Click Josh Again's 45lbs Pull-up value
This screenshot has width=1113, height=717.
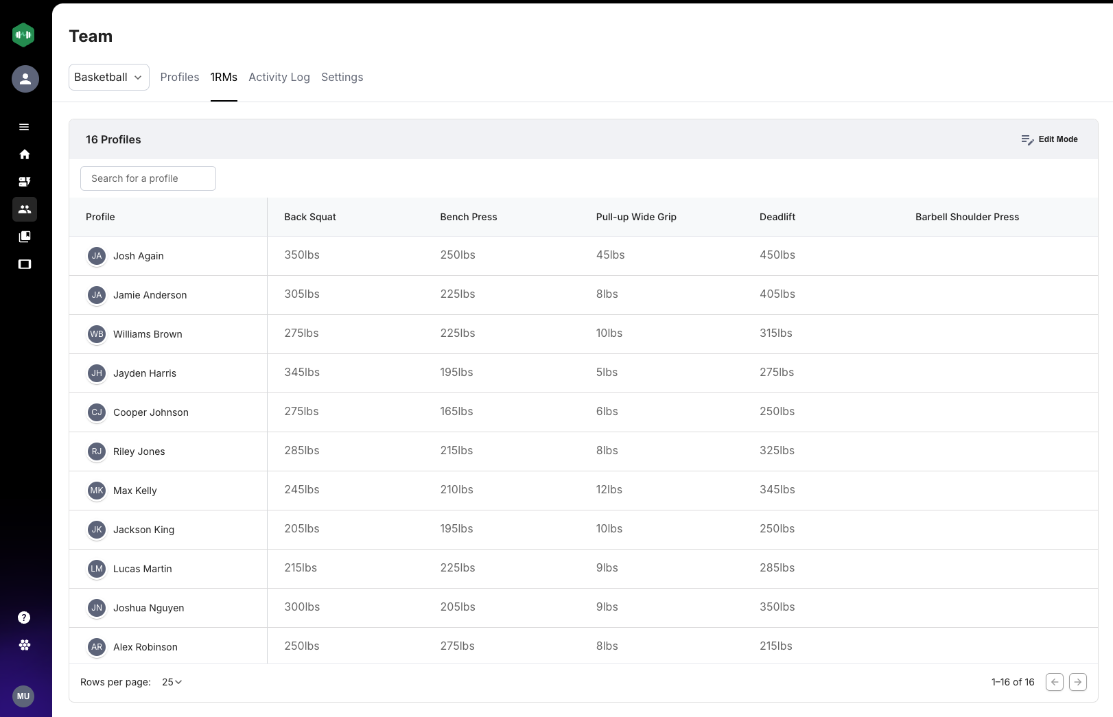(x=611, y=255)
